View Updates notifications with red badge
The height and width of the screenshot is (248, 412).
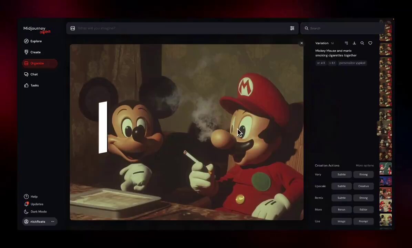click(x=34, y=204)
